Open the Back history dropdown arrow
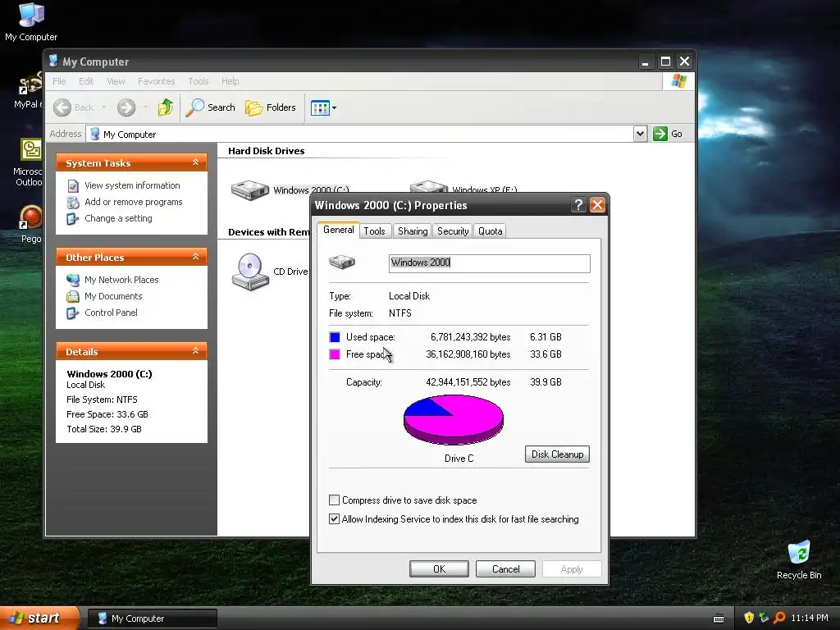The image size is (840, 630). pos(104,107)
